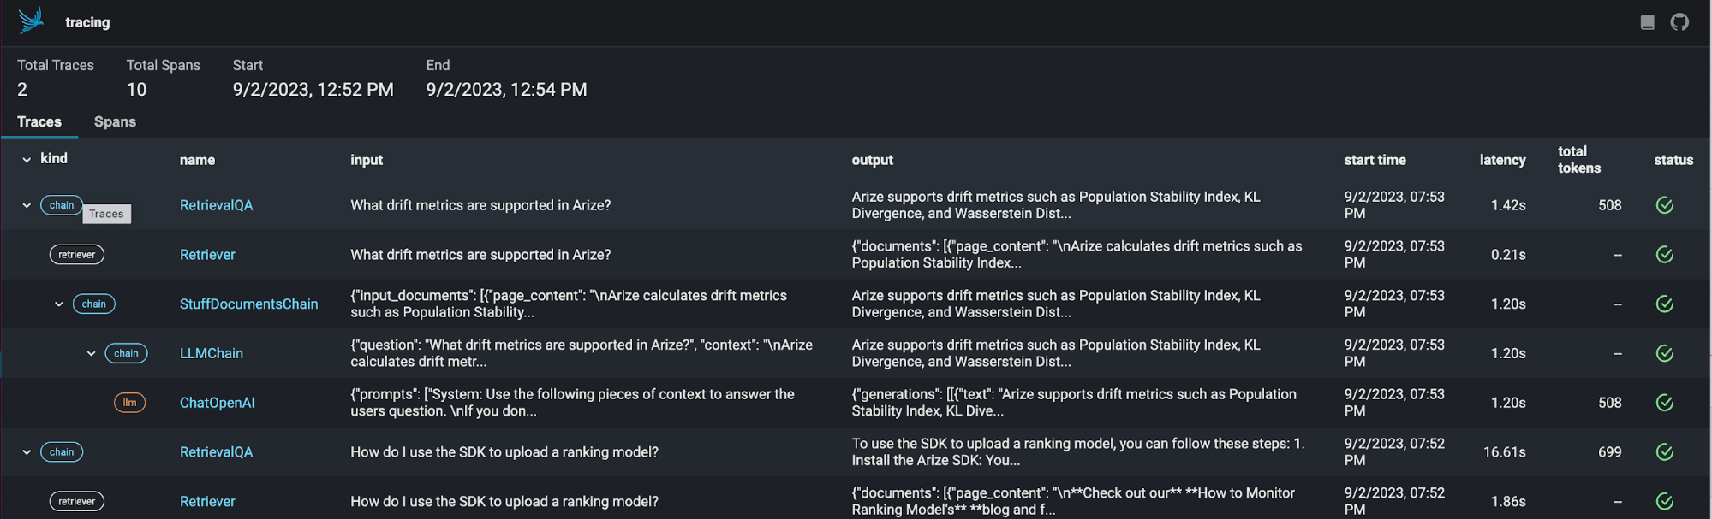Image resolution: width=1712 pixels, height=519 pixels.
Task: Click the latency column header
Action: click(1502, 160)
